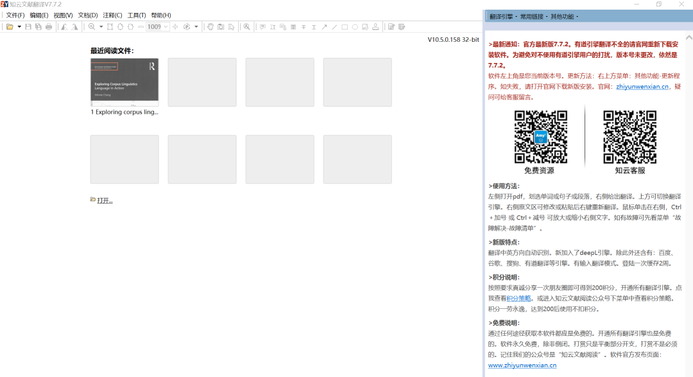693x377 pixels.
Task: Select the line drawing tool
Action: 334,27
